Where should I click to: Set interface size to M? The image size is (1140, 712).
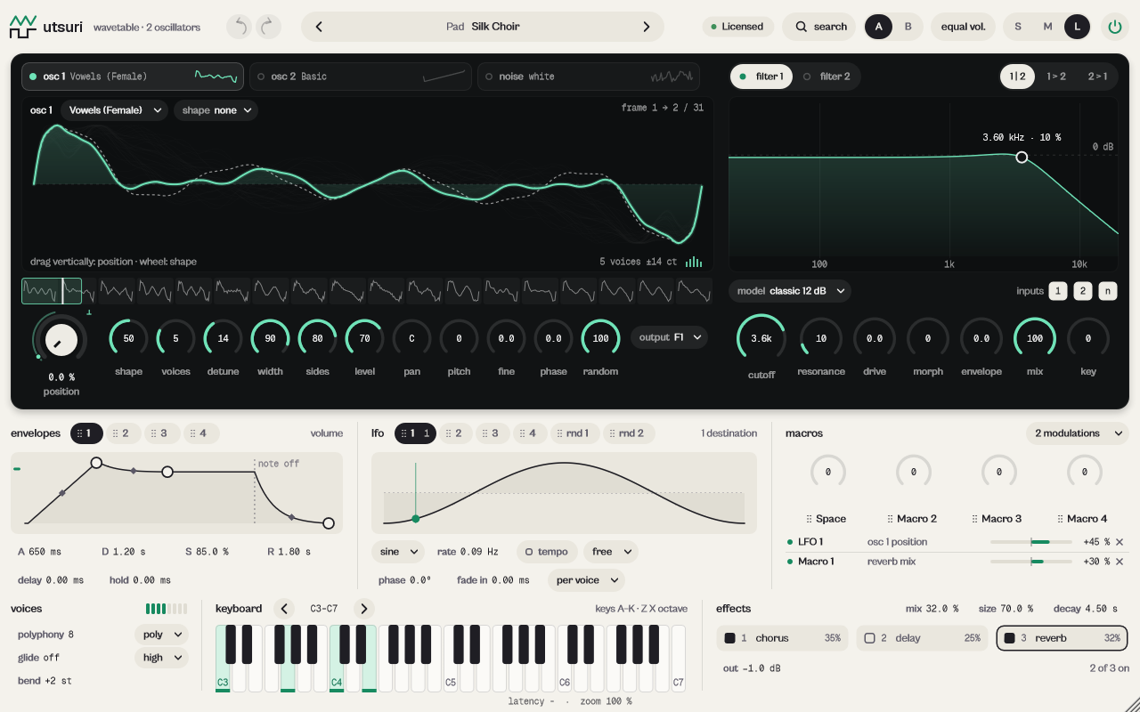[x=1047, y=27]
